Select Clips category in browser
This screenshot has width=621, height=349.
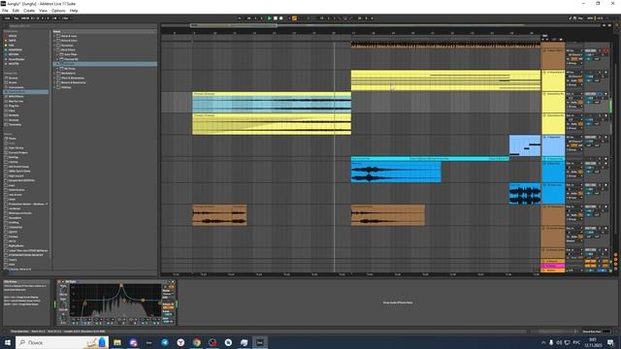[12, 111]
